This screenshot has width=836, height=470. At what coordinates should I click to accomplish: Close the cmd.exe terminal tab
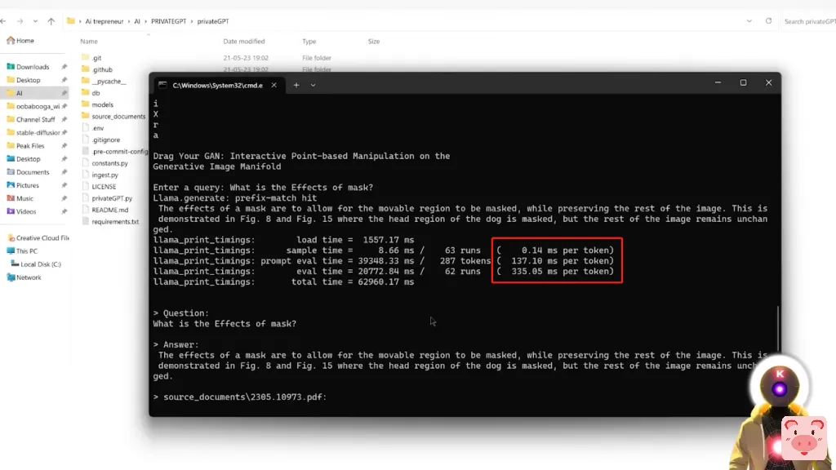tap(274, 85)
